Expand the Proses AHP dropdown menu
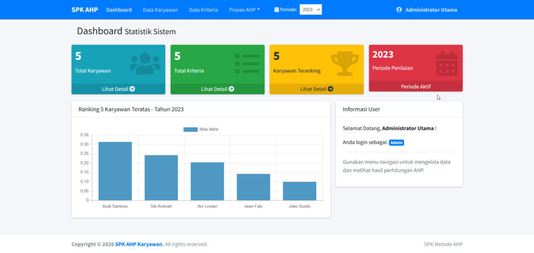Image resolution: width=534 pixels, height=253 pixels. 245,10
